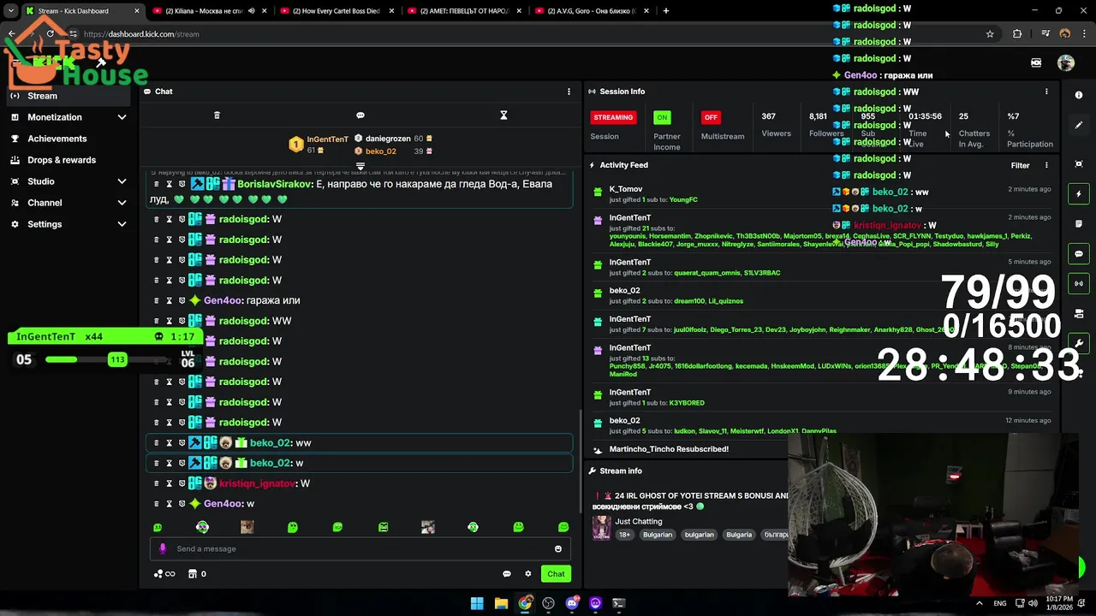Screen dimensions: 1096x616
Task: Delete BorislavSirakov's message with its trash icon
Action: (x=156, y=184)
